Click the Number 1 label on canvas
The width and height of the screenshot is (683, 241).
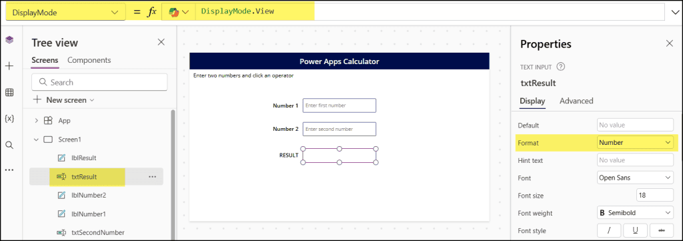(285, 105)
